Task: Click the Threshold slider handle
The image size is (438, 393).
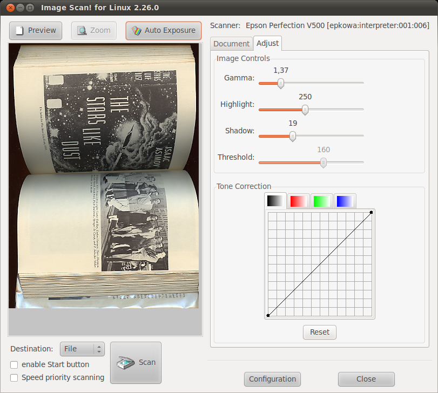Action: point(323,162)
